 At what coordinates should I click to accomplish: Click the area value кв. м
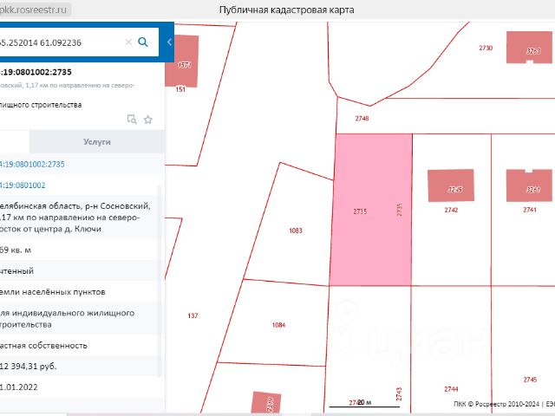(x=16, y=250)
